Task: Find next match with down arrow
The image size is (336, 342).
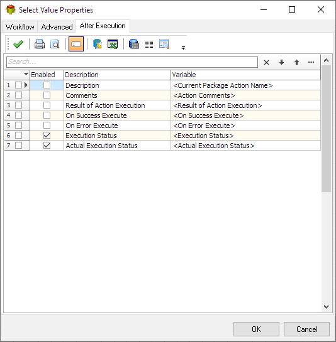Action: tap(281, 62)
